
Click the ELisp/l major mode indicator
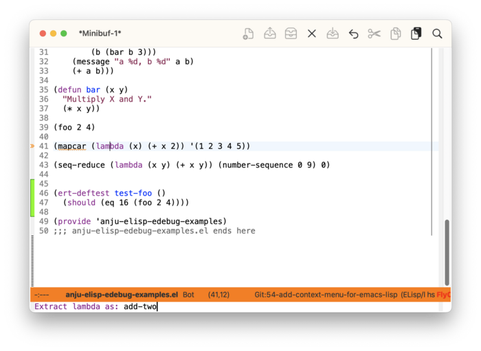tap(413, 295)
